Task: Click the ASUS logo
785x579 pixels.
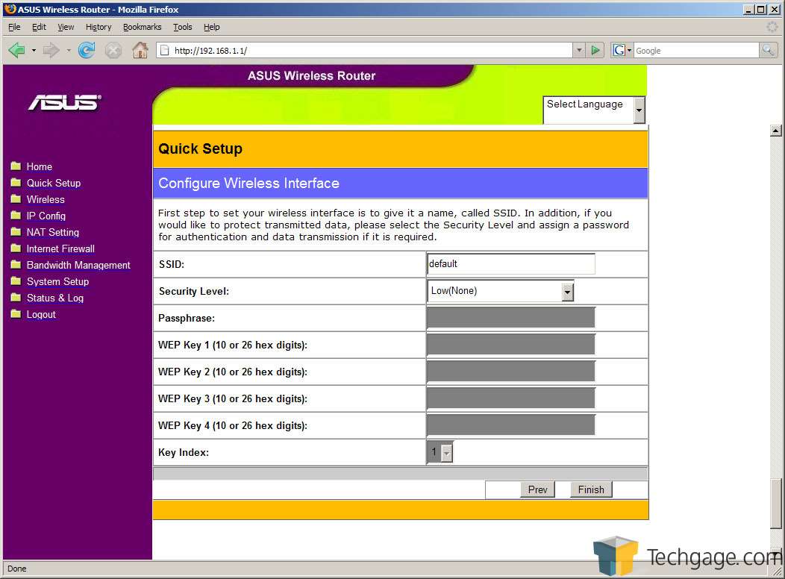Action: click(65, 102)
